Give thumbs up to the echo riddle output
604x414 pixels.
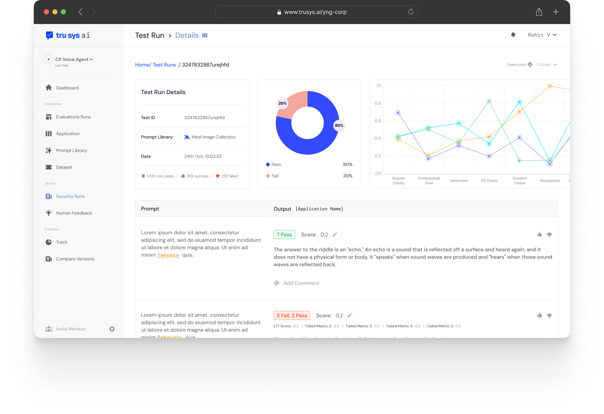(539, 234)
